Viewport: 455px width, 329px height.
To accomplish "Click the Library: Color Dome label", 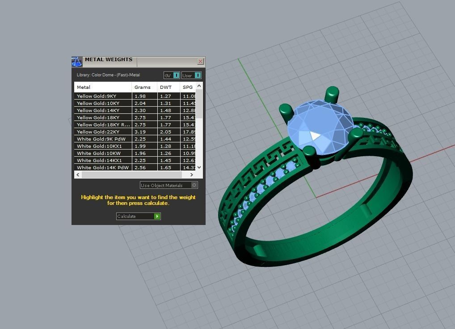I will coord(108,75).
